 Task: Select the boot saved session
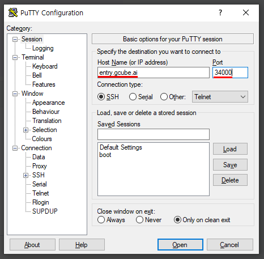click(x=105, y=155)
